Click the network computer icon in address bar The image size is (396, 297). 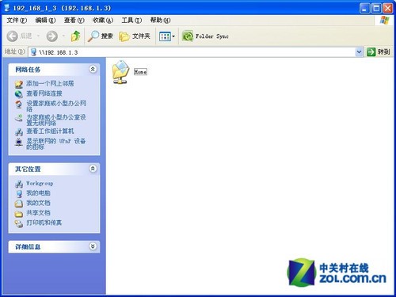(33, 51)
